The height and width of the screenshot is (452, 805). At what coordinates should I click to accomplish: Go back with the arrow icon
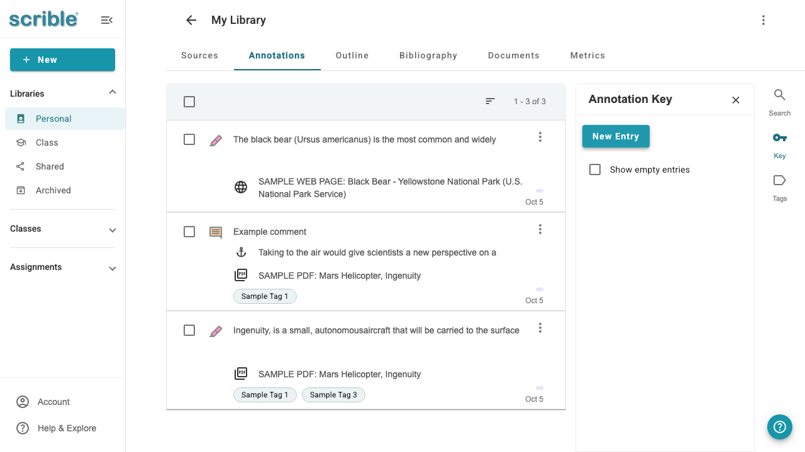tap(191, 20)
